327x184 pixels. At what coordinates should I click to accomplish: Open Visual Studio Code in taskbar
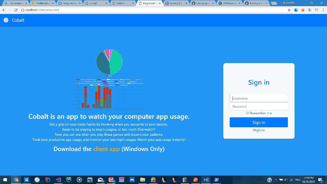tap(206, 180)
